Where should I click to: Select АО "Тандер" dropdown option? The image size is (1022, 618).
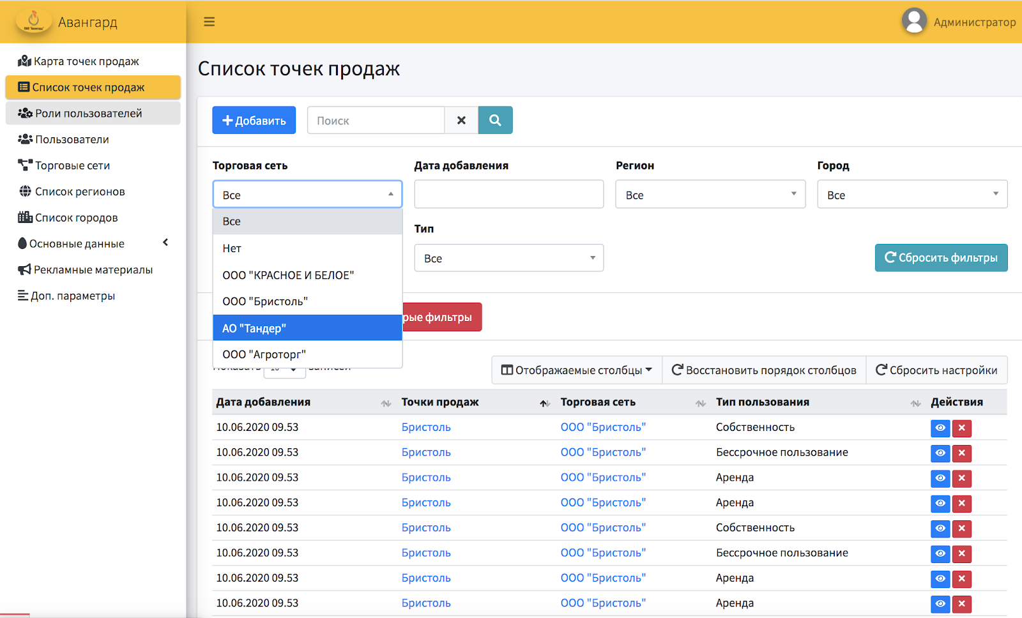(x=307, y=328)
